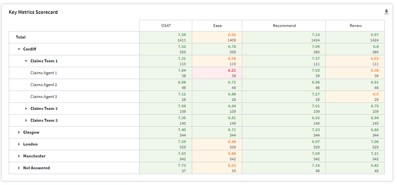The image size is (397, 185).
Task: Click Claims Team 1 Renew score 6.63
Action: coord(375,58)
